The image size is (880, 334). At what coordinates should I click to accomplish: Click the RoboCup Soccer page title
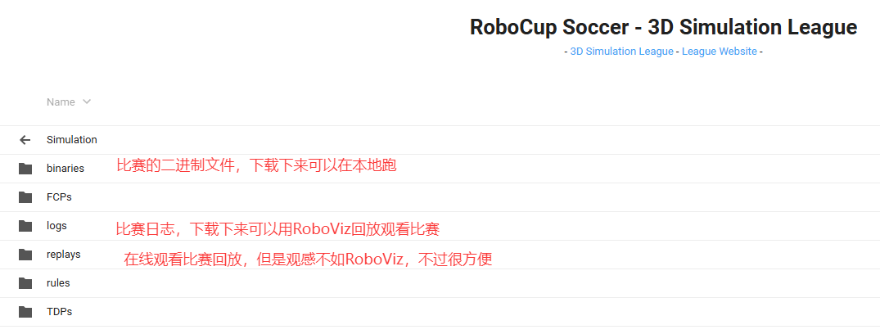[x=663, y=28]
